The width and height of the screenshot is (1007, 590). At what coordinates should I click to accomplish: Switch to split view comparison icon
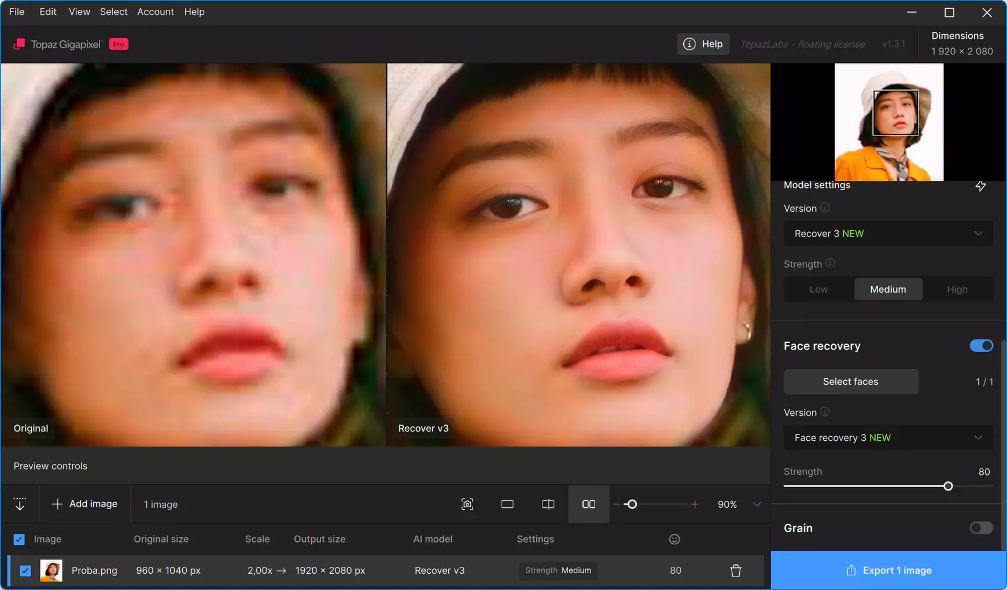tap(548, 504)
